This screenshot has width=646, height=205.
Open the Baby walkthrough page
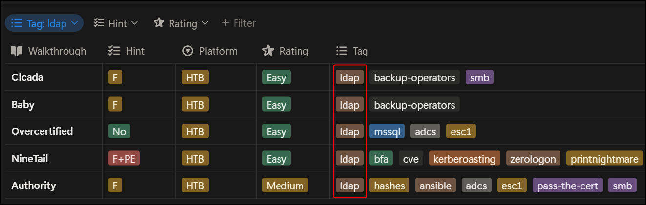23,104
